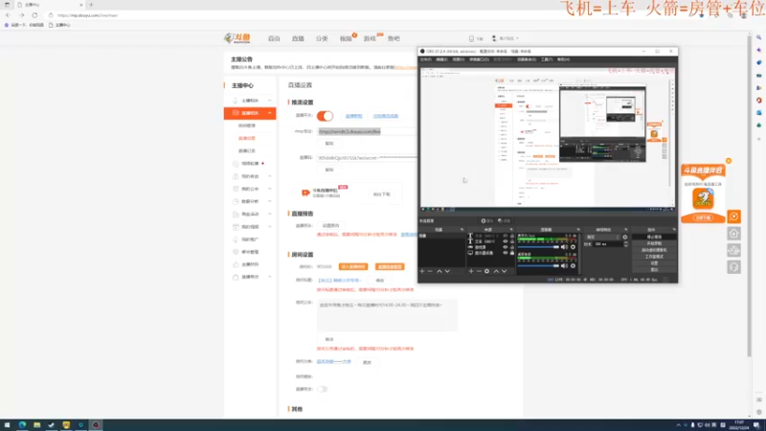Expand the first sidebar section under 主播中心
The image size is (766, 431).
point(270,101)
